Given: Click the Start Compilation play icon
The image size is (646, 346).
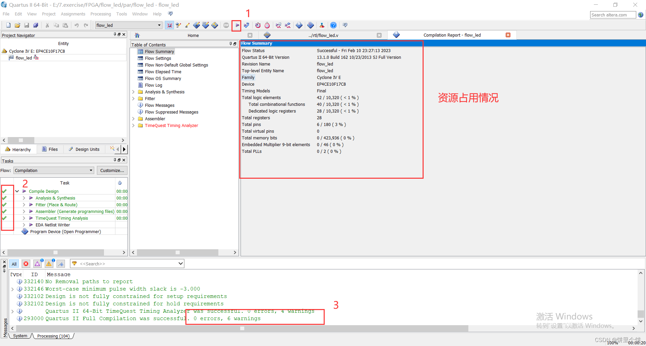Looking at the screenshot, I should coord(237,25).
